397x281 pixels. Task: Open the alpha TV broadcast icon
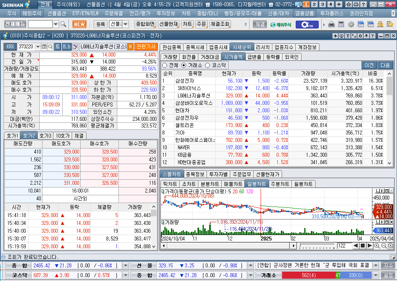pyautogui.click(x=307, y=25)
